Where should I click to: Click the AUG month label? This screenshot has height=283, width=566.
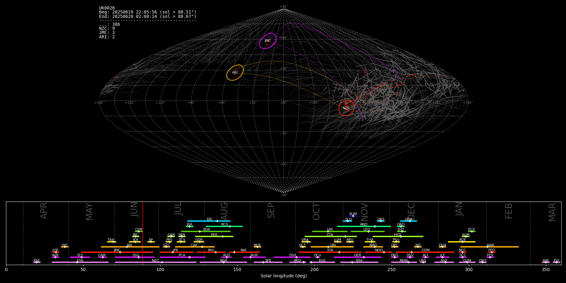[x=224, y=210]
